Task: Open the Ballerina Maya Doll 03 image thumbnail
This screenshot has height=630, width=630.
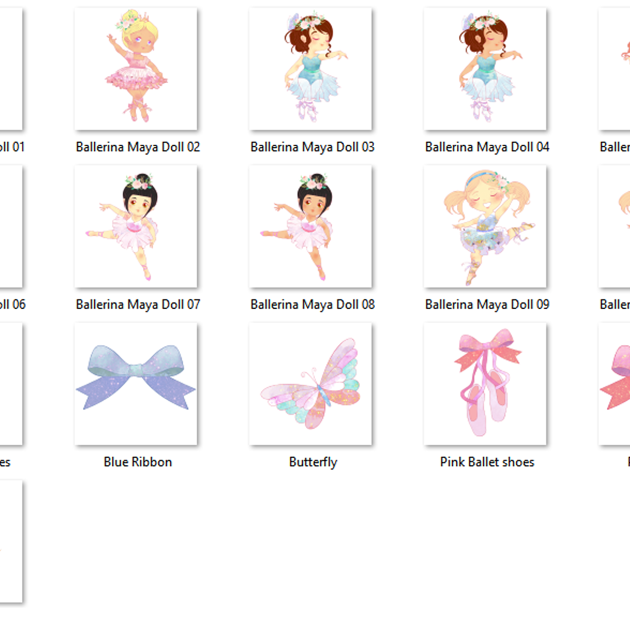Action: 310,69
